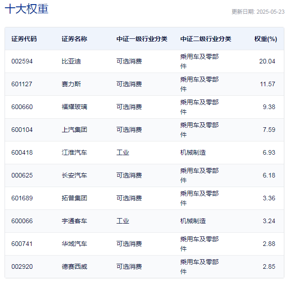Click 机械制造 in the 600418 row
Image resolution: width=288 pixels, height=282 pixels.
click(x=193, y=152)
